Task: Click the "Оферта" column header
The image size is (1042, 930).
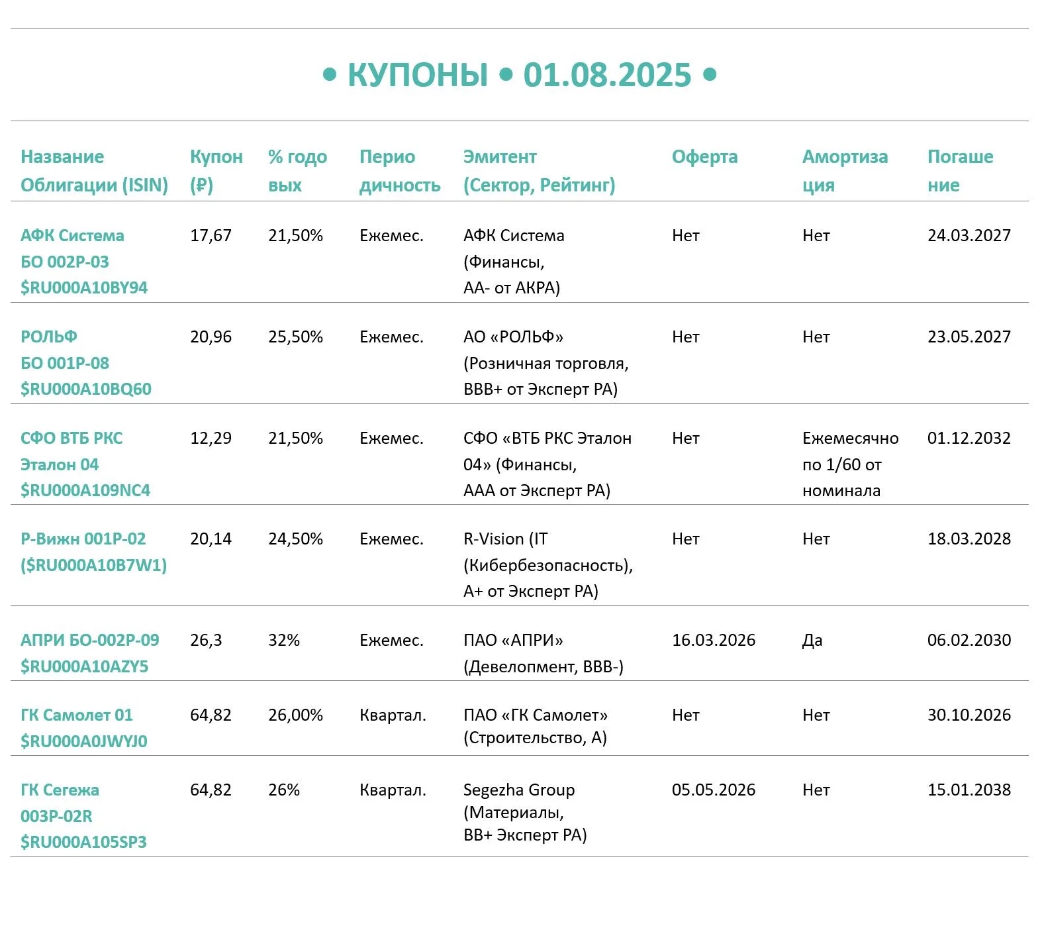Action: [704, 157]
